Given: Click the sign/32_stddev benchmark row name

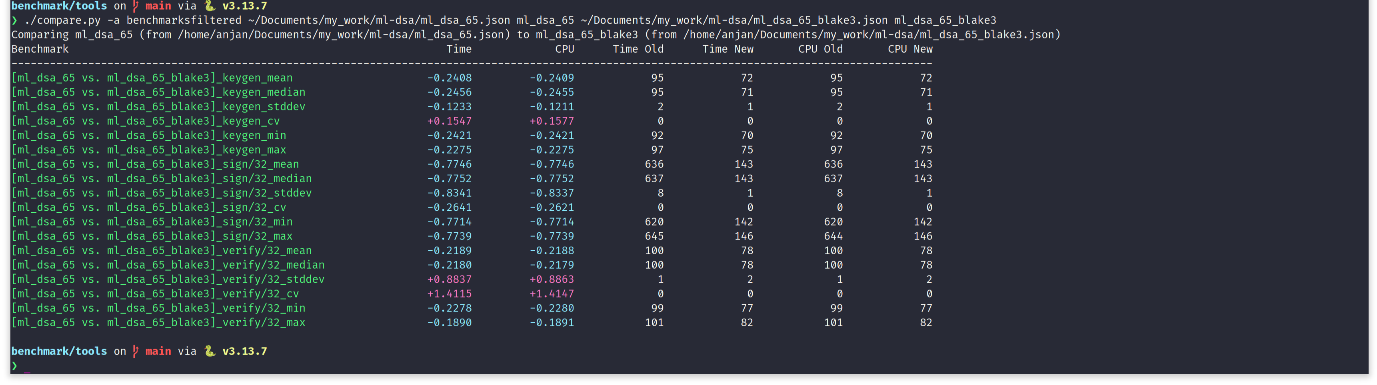Looking at the screenshot, I should click(x=162, y=193).
